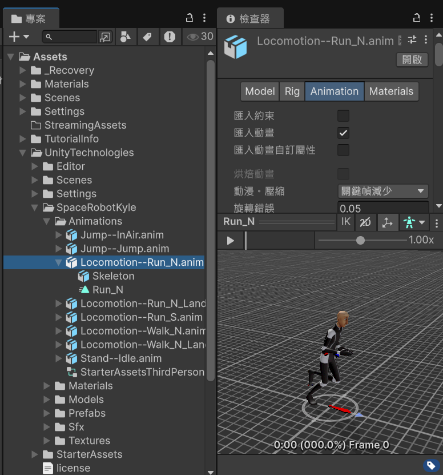Open the asset header more-options menu
The height and width of the screenshot is (475, 443).
coord(426,39)
